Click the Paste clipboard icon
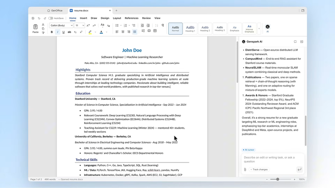Image resolution: width=335 pixels, height=188 pixels. (35, 27)
